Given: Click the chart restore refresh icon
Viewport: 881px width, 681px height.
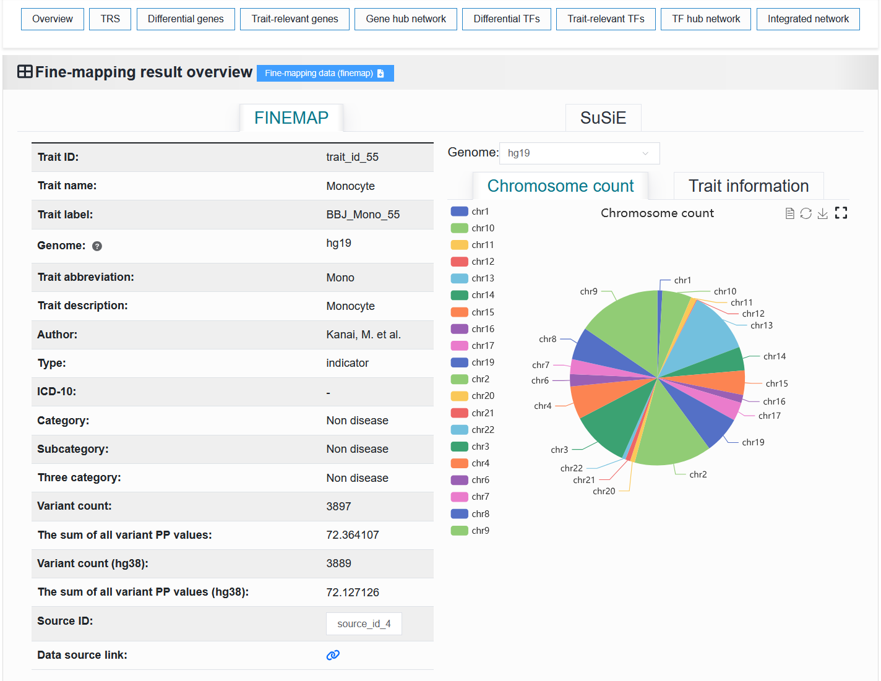Looking at the screenshot, I should [x=806, y=213].
